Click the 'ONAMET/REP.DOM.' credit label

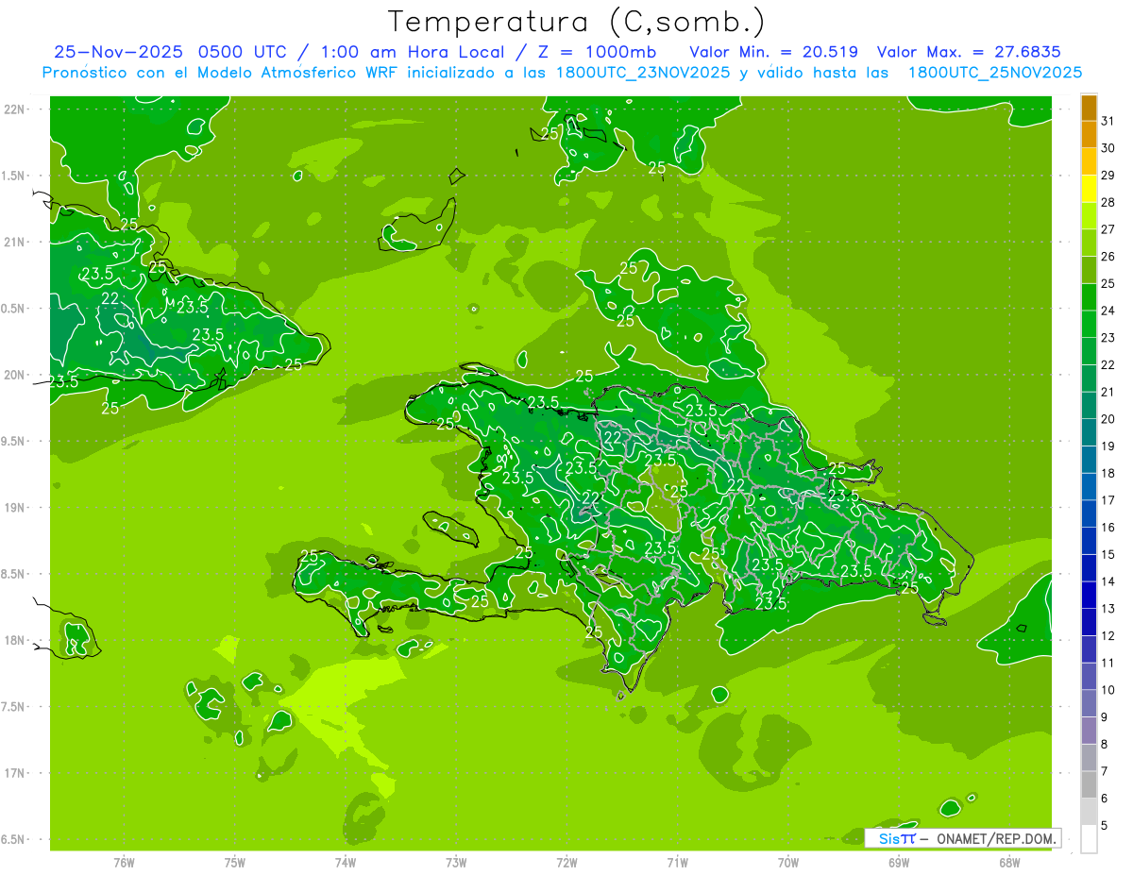pyautogui.click(x=996, y=838)
